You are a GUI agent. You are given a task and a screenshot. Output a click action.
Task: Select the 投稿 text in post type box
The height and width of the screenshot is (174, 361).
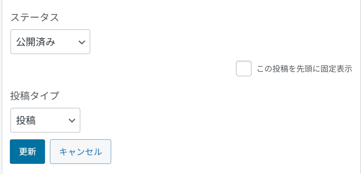[x=26, y=120]
